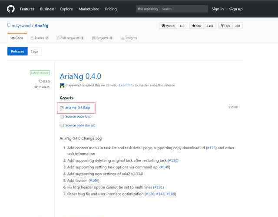Click the file icon beside Source code (zip)

tap(62, 117)
